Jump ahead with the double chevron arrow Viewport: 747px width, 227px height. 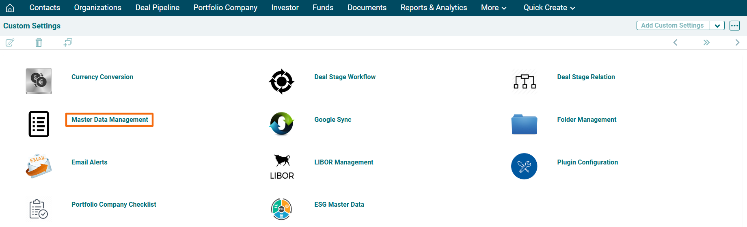coord(706,43)
